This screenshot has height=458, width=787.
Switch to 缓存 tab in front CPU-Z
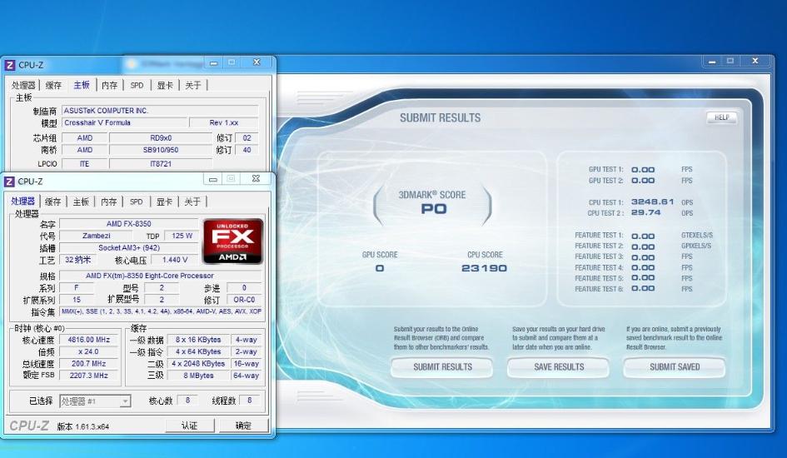click(x=52, y=202)
